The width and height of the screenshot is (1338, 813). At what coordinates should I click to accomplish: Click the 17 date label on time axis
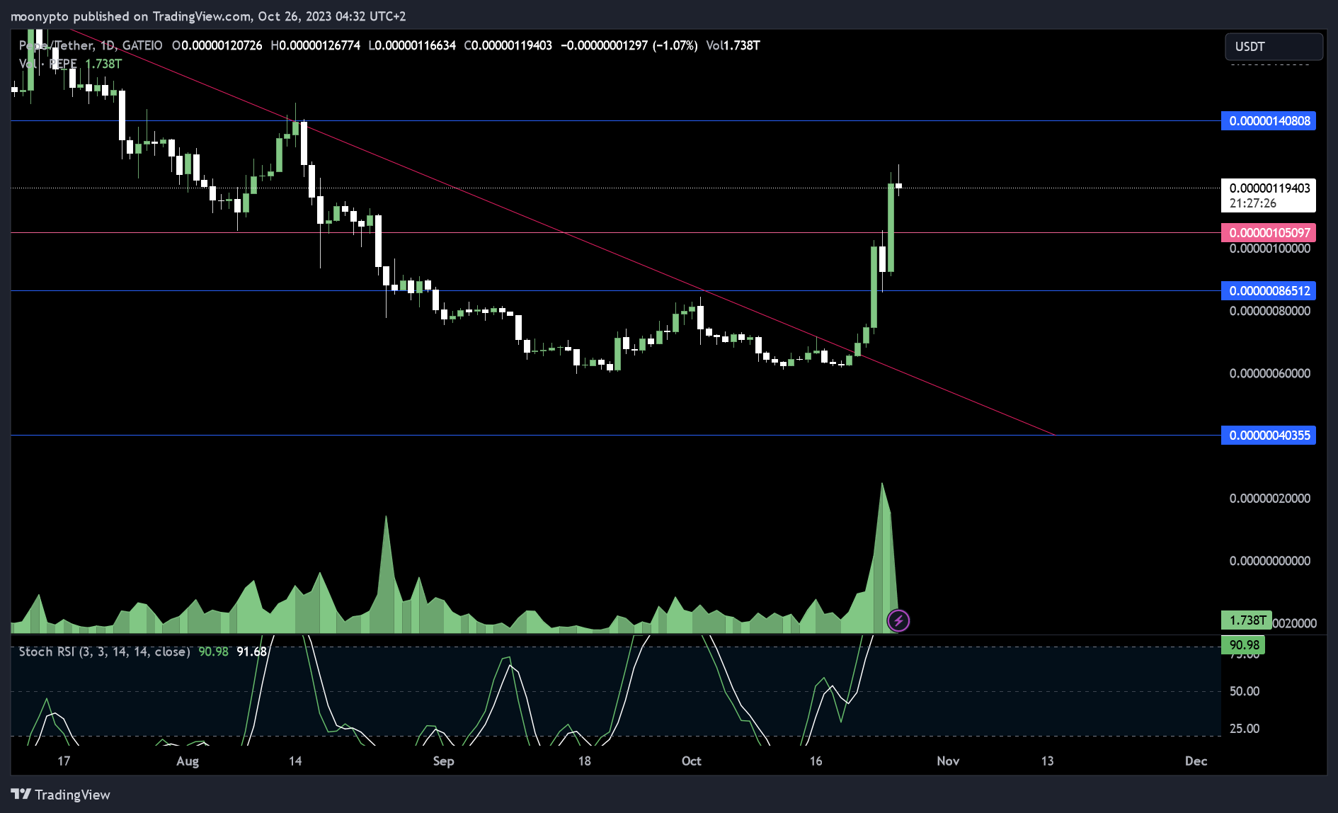point(64,761)
